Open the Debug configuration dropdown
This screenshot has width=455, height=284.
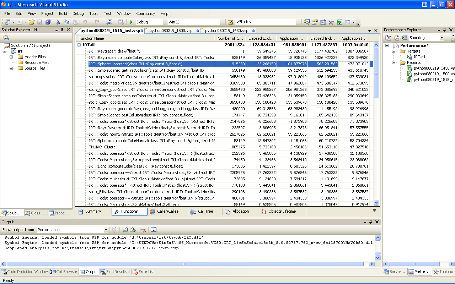[x=165, y=22]
